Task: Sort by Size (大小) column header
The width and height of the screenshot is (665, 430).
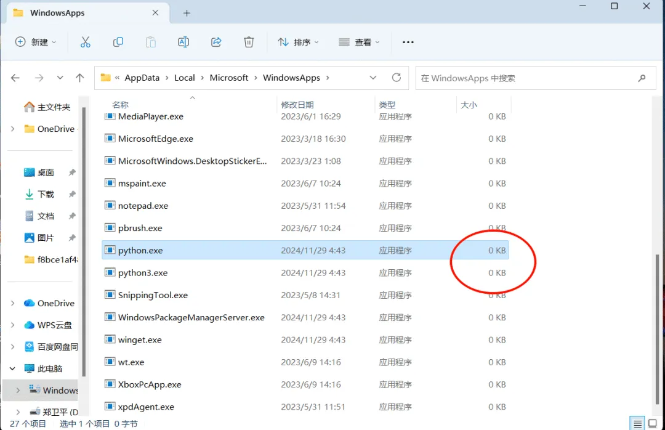Action: (x=469, y=105)
